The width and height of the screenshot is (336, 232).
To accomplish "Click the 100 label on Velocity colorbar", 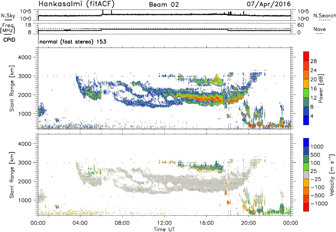I will point(315,163).
